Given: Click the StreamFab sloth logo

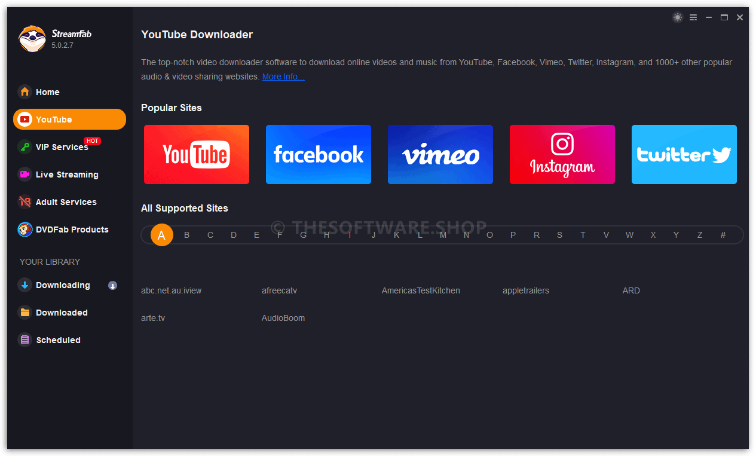Looking at the screenshot, I should [32, 38].
